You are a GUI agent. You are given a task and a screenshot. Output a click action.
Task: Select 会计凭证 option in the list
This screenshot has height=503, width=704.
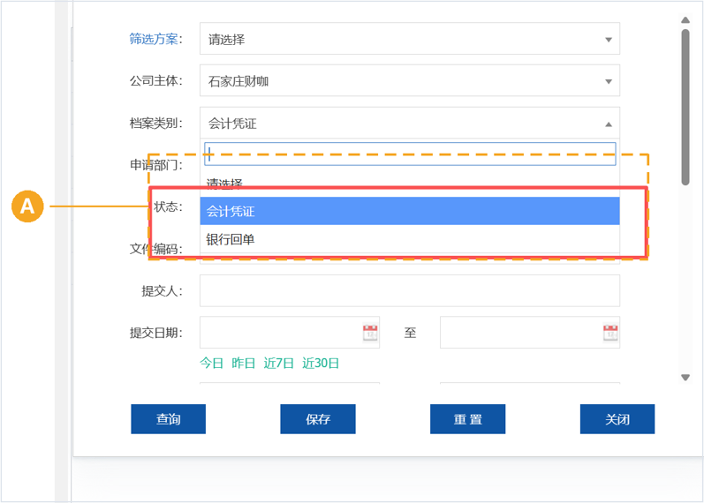(410, 211)
